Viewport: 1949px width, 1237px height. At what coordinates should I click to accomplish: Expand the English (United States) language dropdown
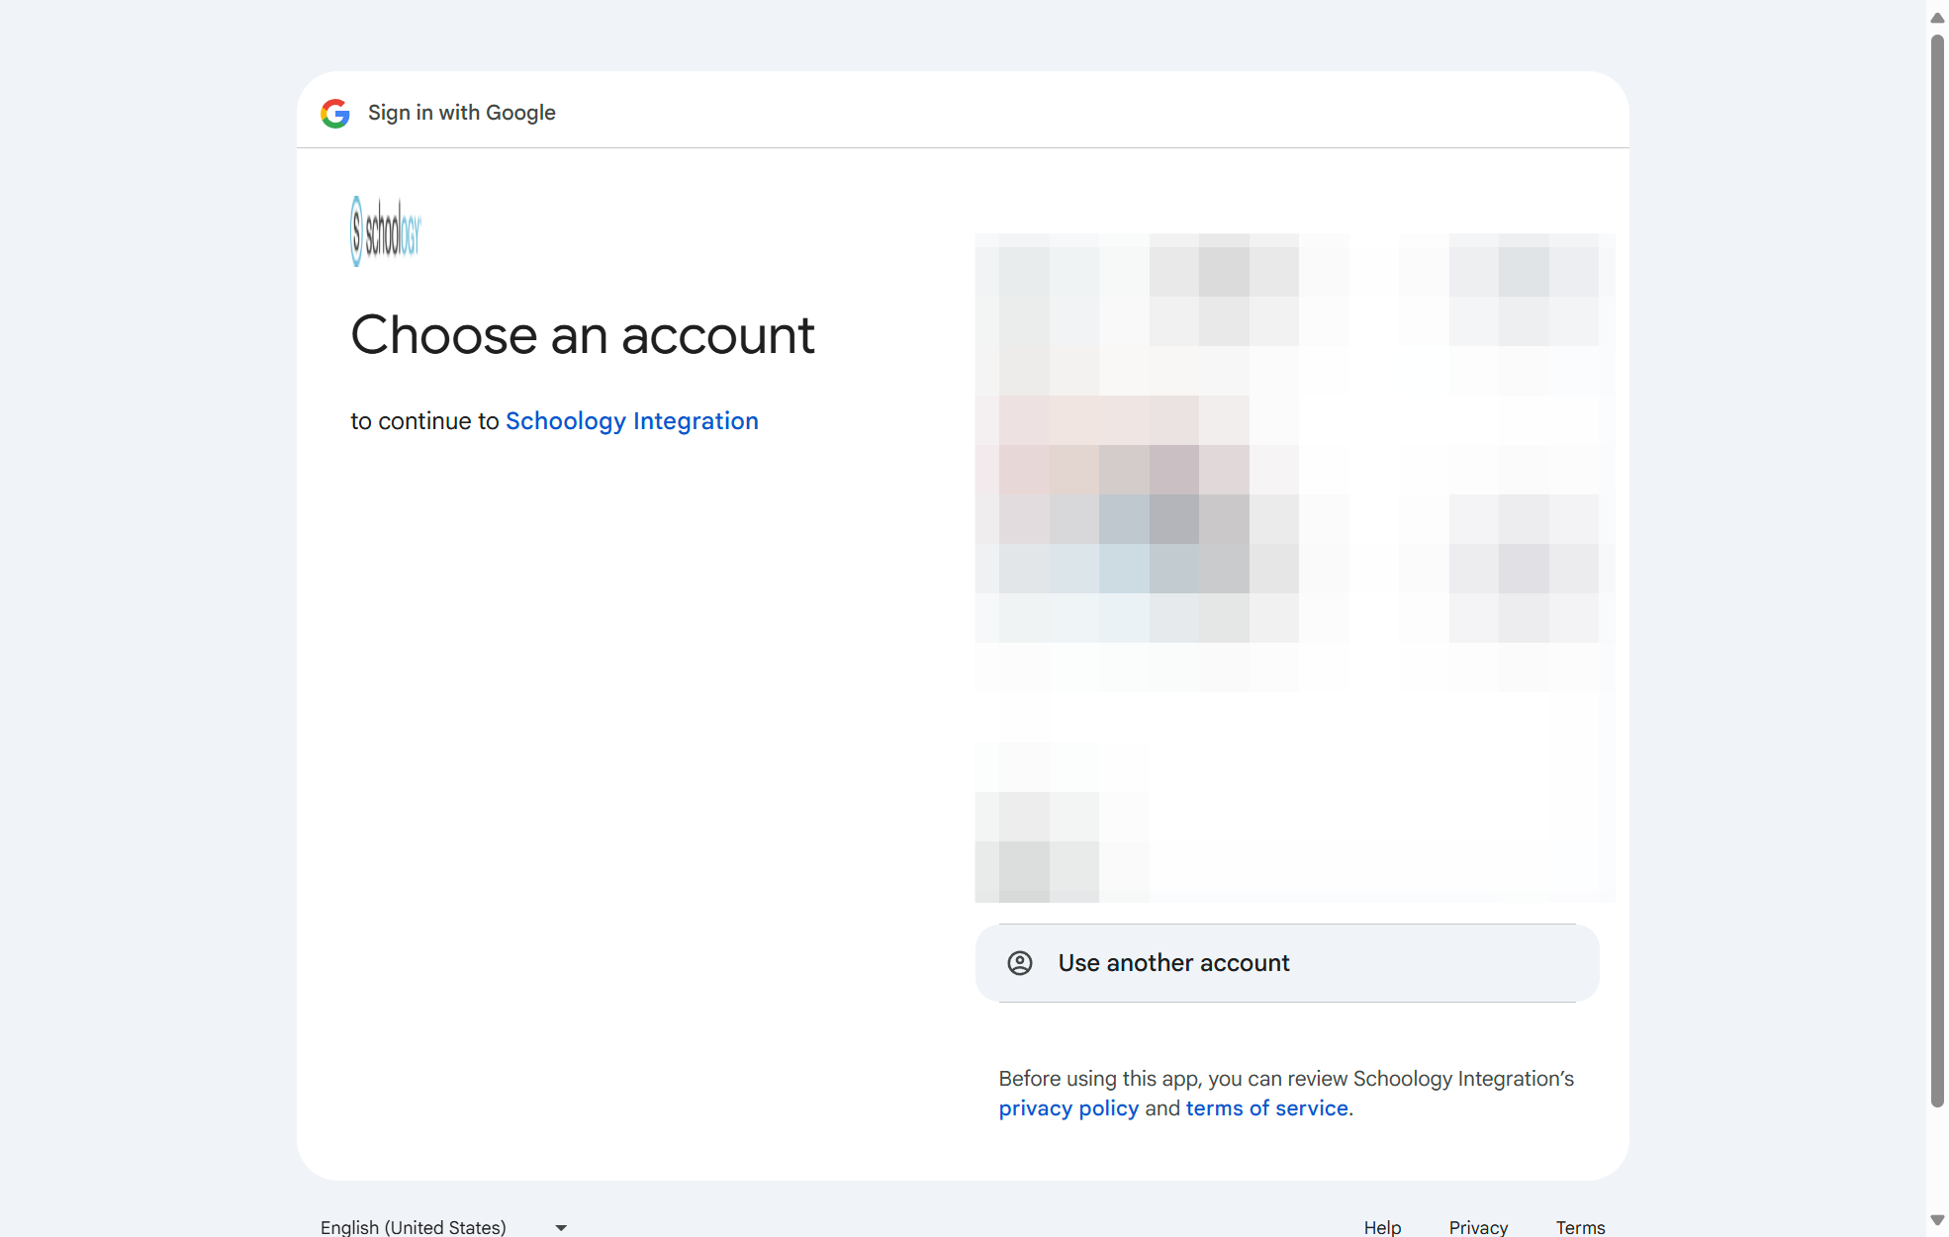click(x=444, y=1227)
